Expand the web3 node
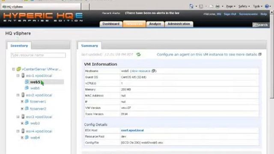274x154 pixels. (x=22, y=123)
